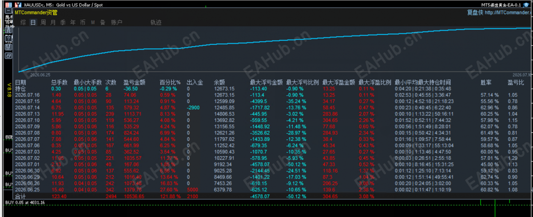Open the 周 weekly tab
Viewport: 533px width, 217px height.
[43, 22]
